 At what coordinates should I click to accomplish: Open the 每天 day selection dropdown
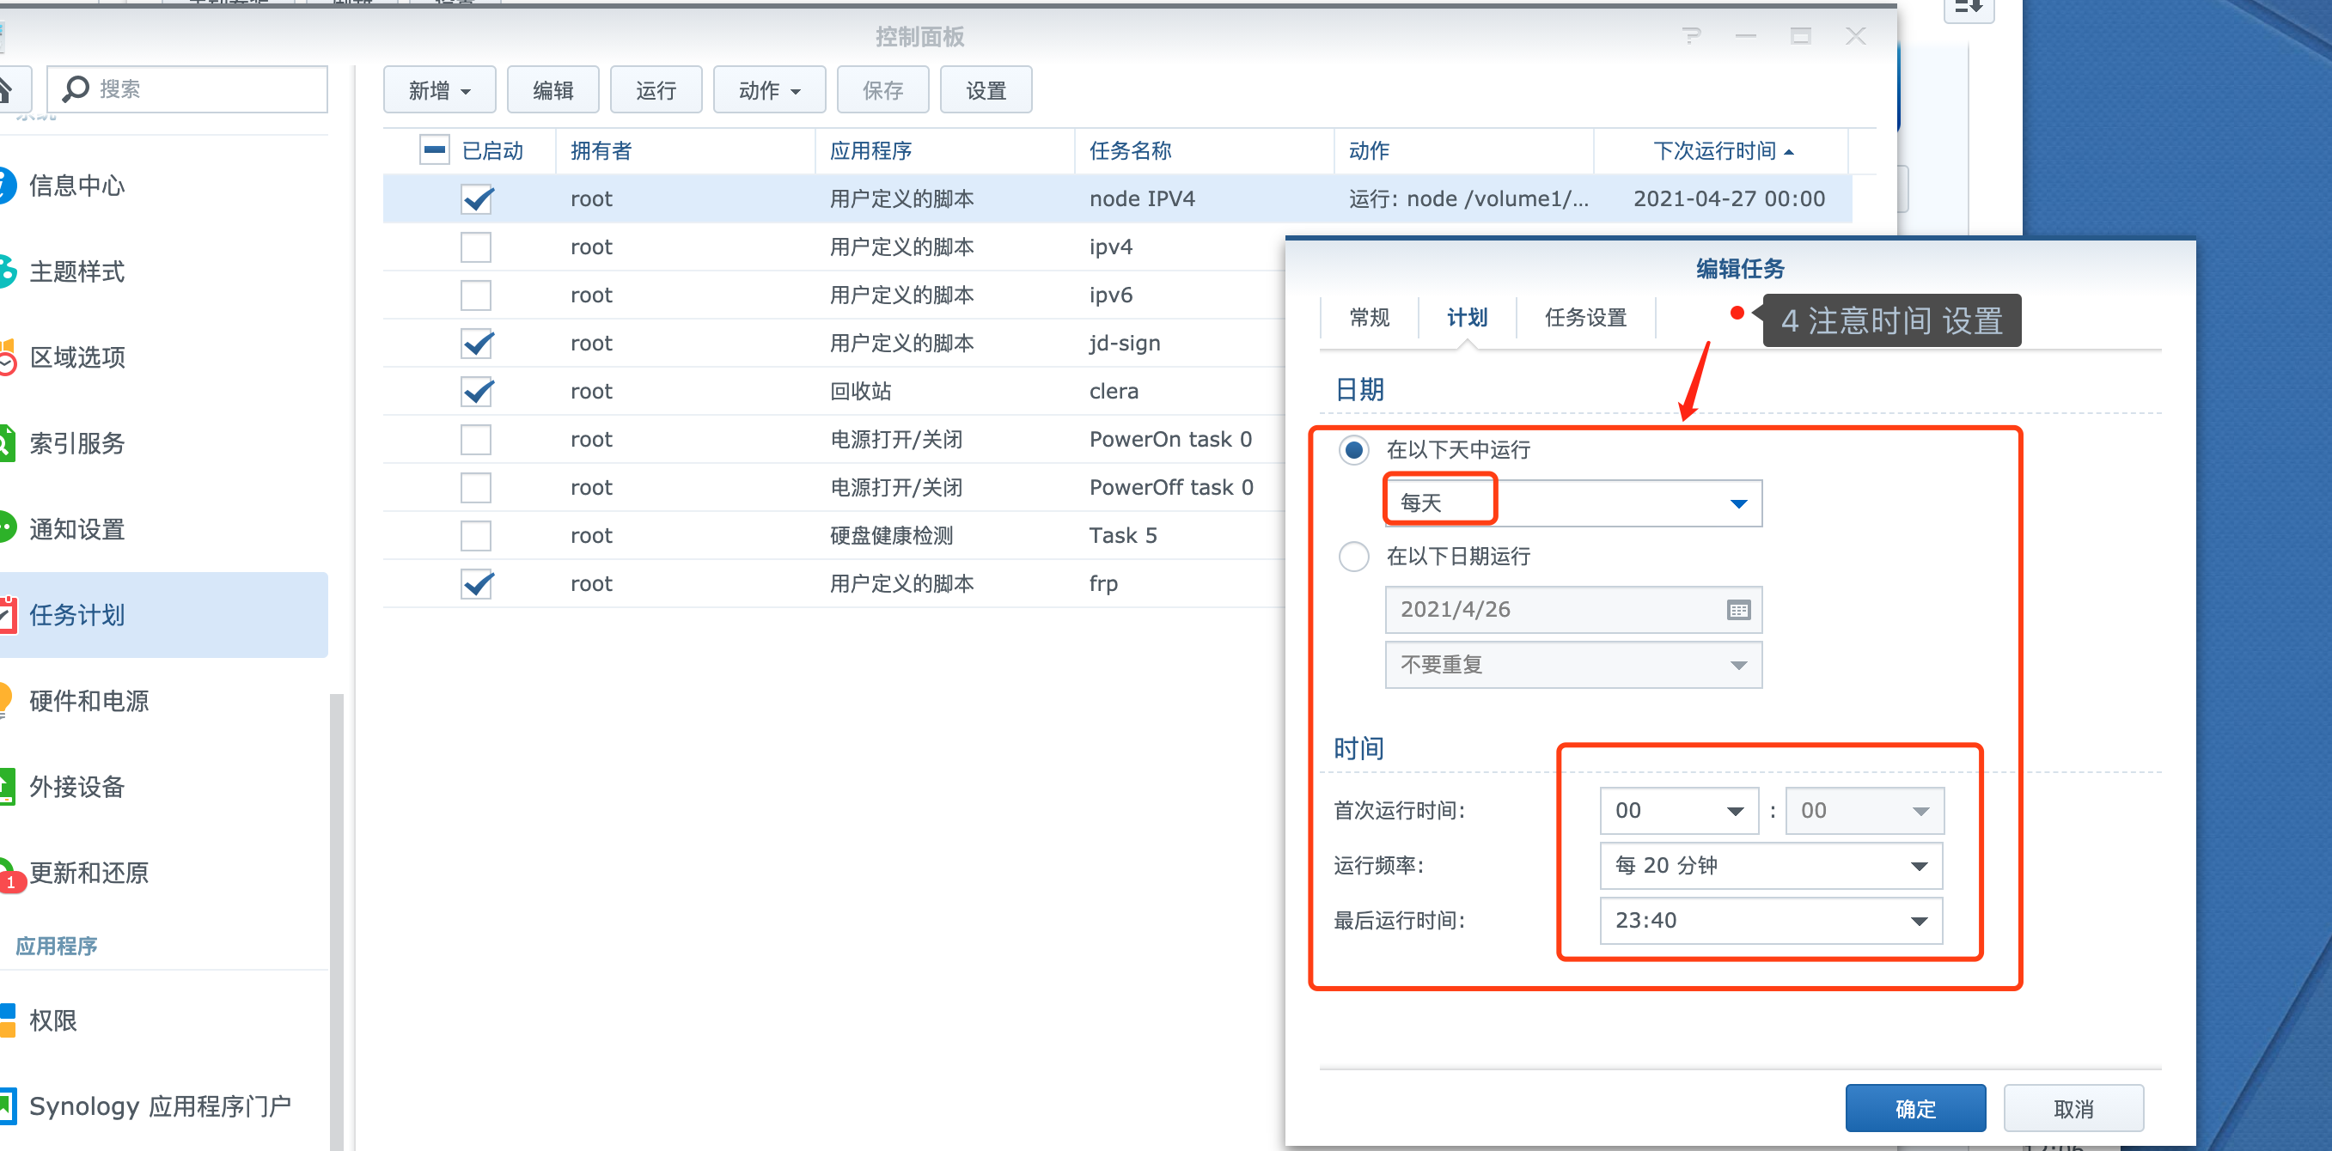1573,503
